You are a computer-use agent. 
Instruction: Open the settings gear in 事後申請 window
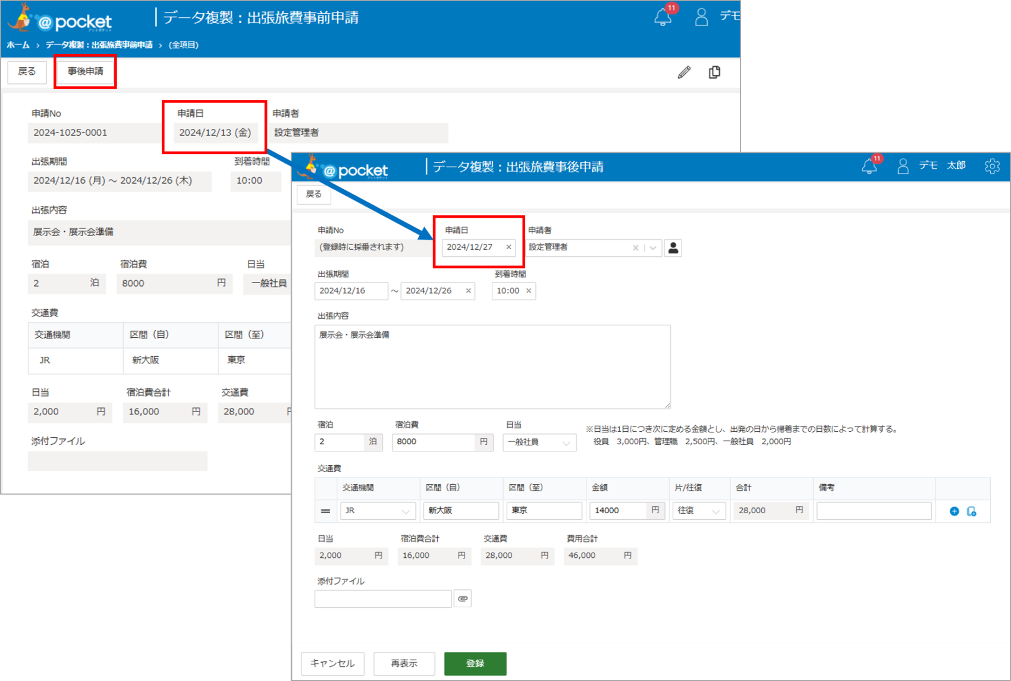coord(992,167)
